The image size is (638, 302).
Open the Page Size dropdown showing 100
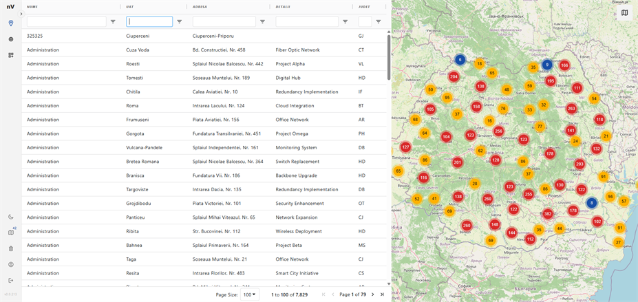pos(251,294)
